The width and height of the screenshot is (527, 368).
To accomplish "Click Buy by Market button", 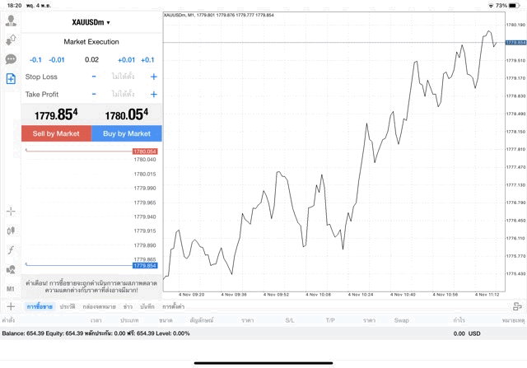I will [127, 133].
